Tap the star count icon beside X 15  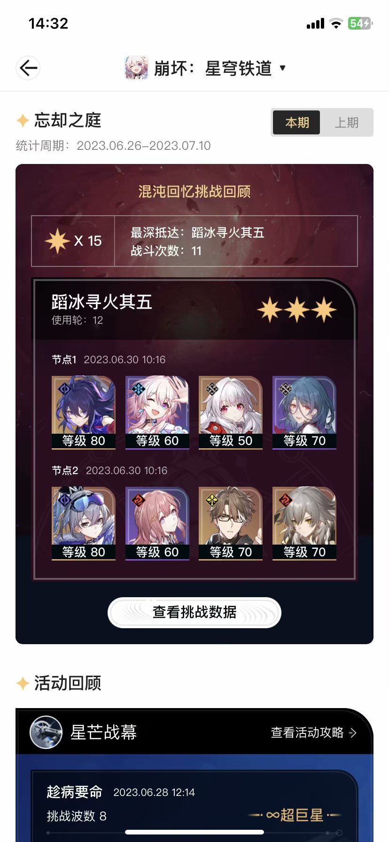(x=57, y=241)
